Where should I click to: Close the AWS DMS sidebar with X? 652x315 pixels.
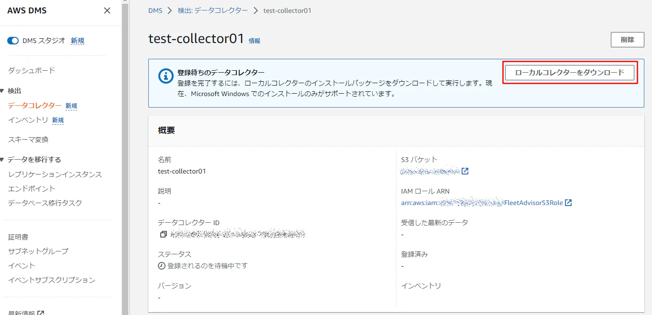click(107, 11)
